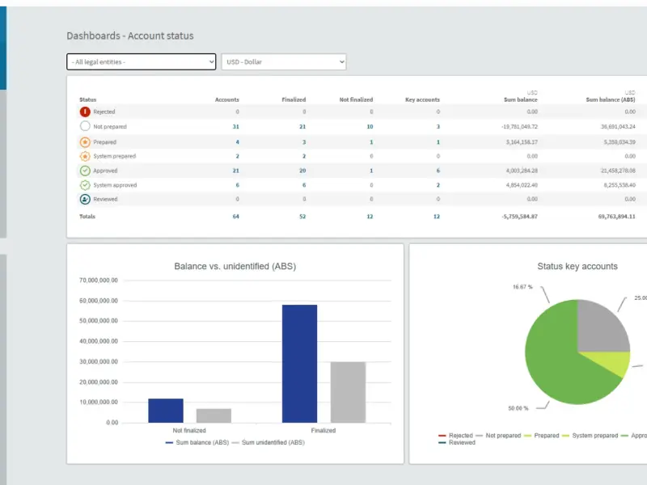The image size is (647, 485).
Task: Click the Sum balance column header
Action: click(x=521, y=99)
